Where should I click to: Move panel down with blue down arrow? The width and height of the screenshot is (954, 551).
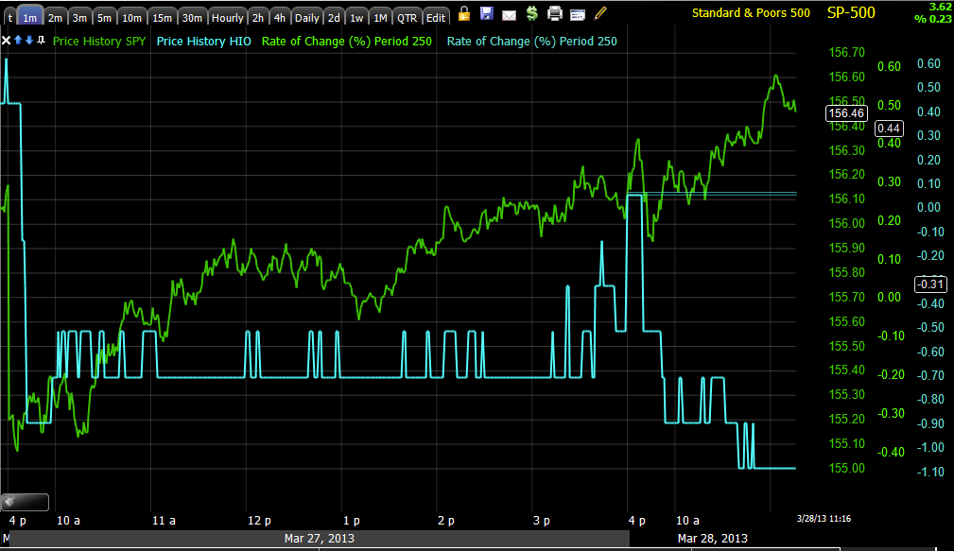(x=28, y=40)
